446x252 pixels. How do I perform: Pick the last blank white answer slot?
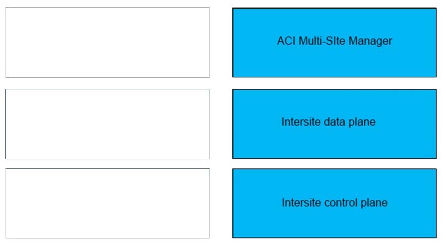[x=108, y=203]
